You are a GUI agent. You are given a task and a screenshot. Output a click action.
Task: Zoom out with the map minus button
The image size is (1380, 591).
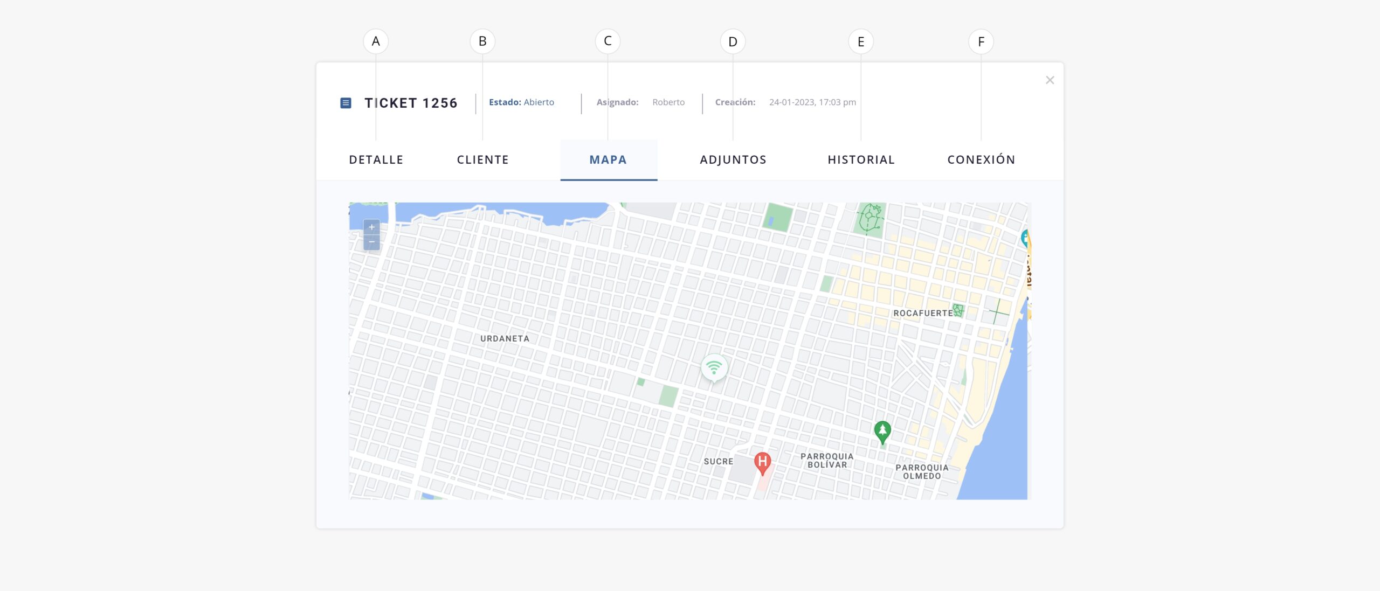coord(371,242)
